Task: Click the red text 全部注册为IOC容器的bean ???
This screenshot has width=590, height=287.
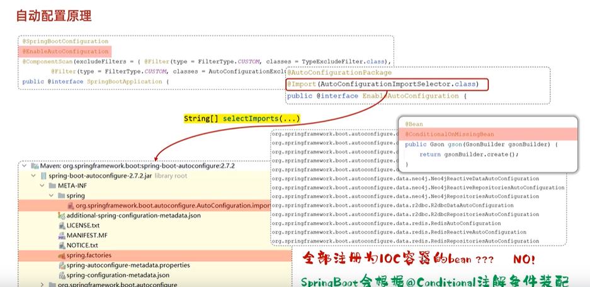Action: tap(398, 259)
